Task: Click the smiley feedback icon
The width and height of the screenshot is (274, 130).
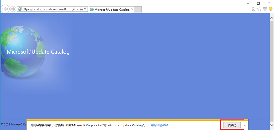Action: (x=270, y=9)
